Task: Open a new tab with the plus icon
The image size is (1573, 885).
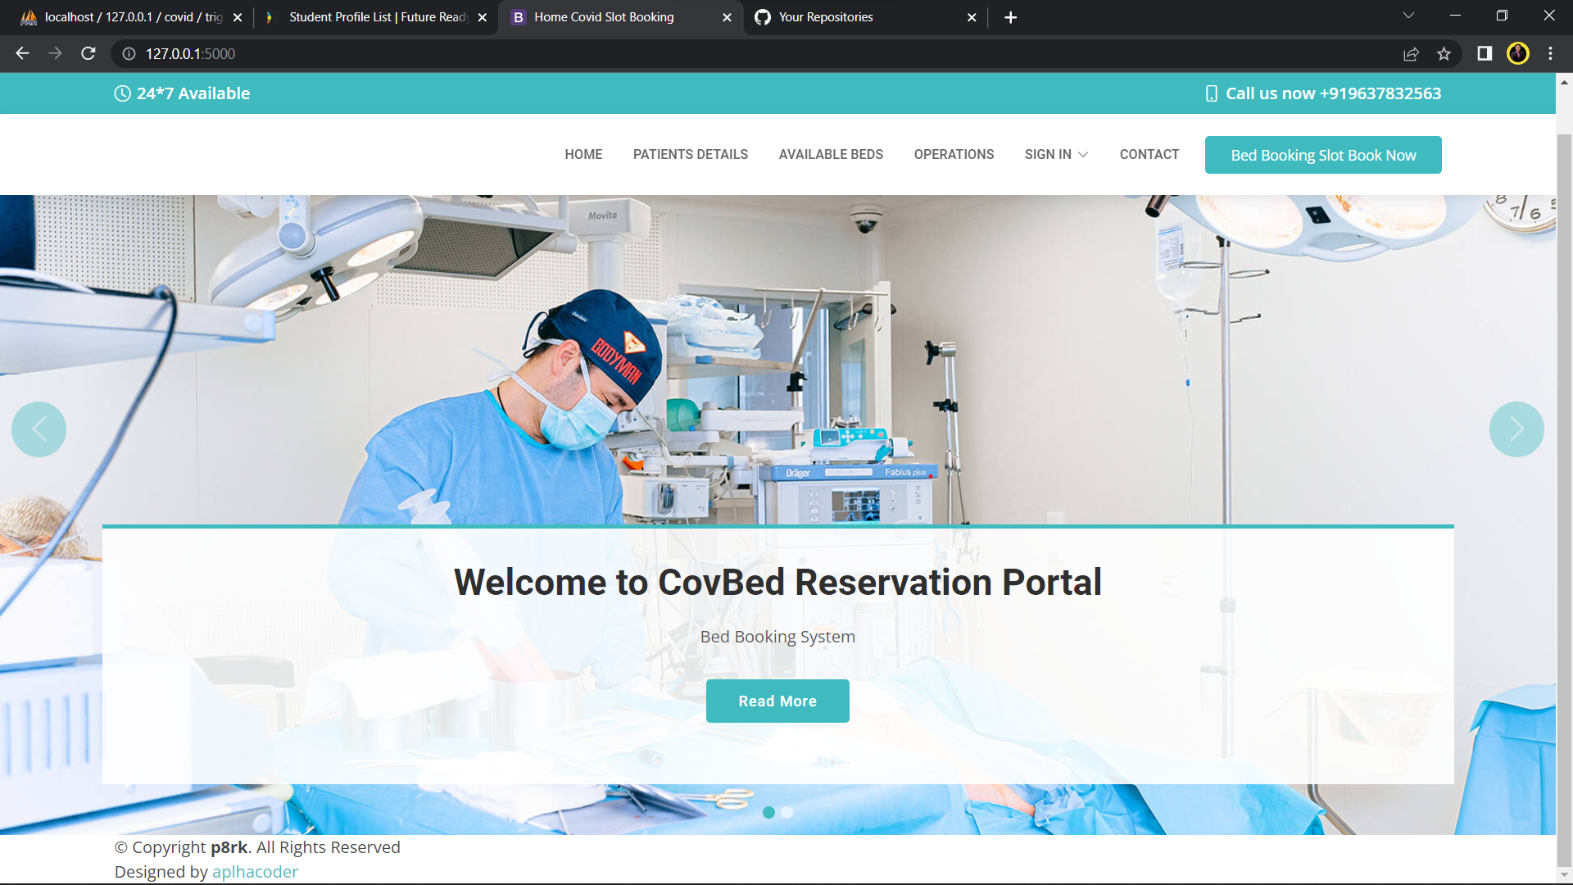Action: click(1011, 17)
